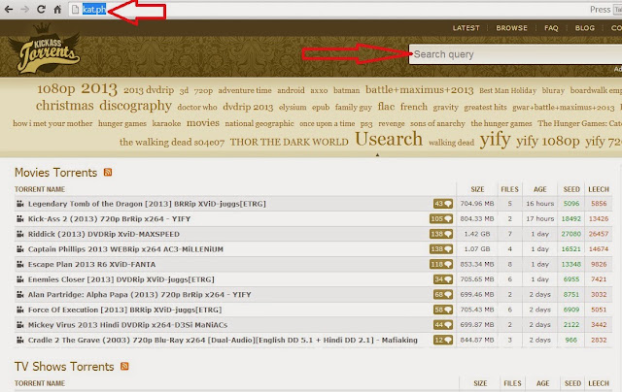Open comments badge 34 for Enemies Closer

443,279
